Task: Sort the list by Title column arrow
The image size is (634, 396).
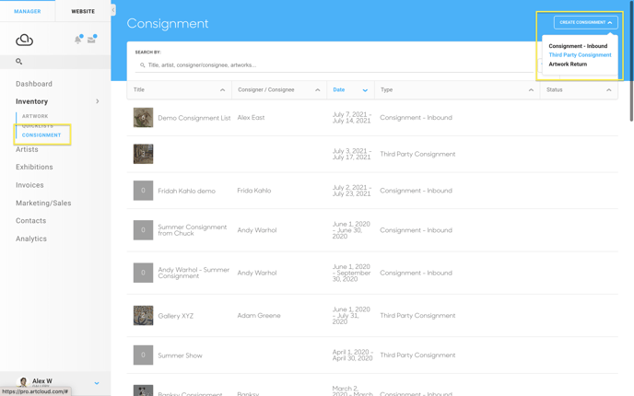Action: pos(222,90)
